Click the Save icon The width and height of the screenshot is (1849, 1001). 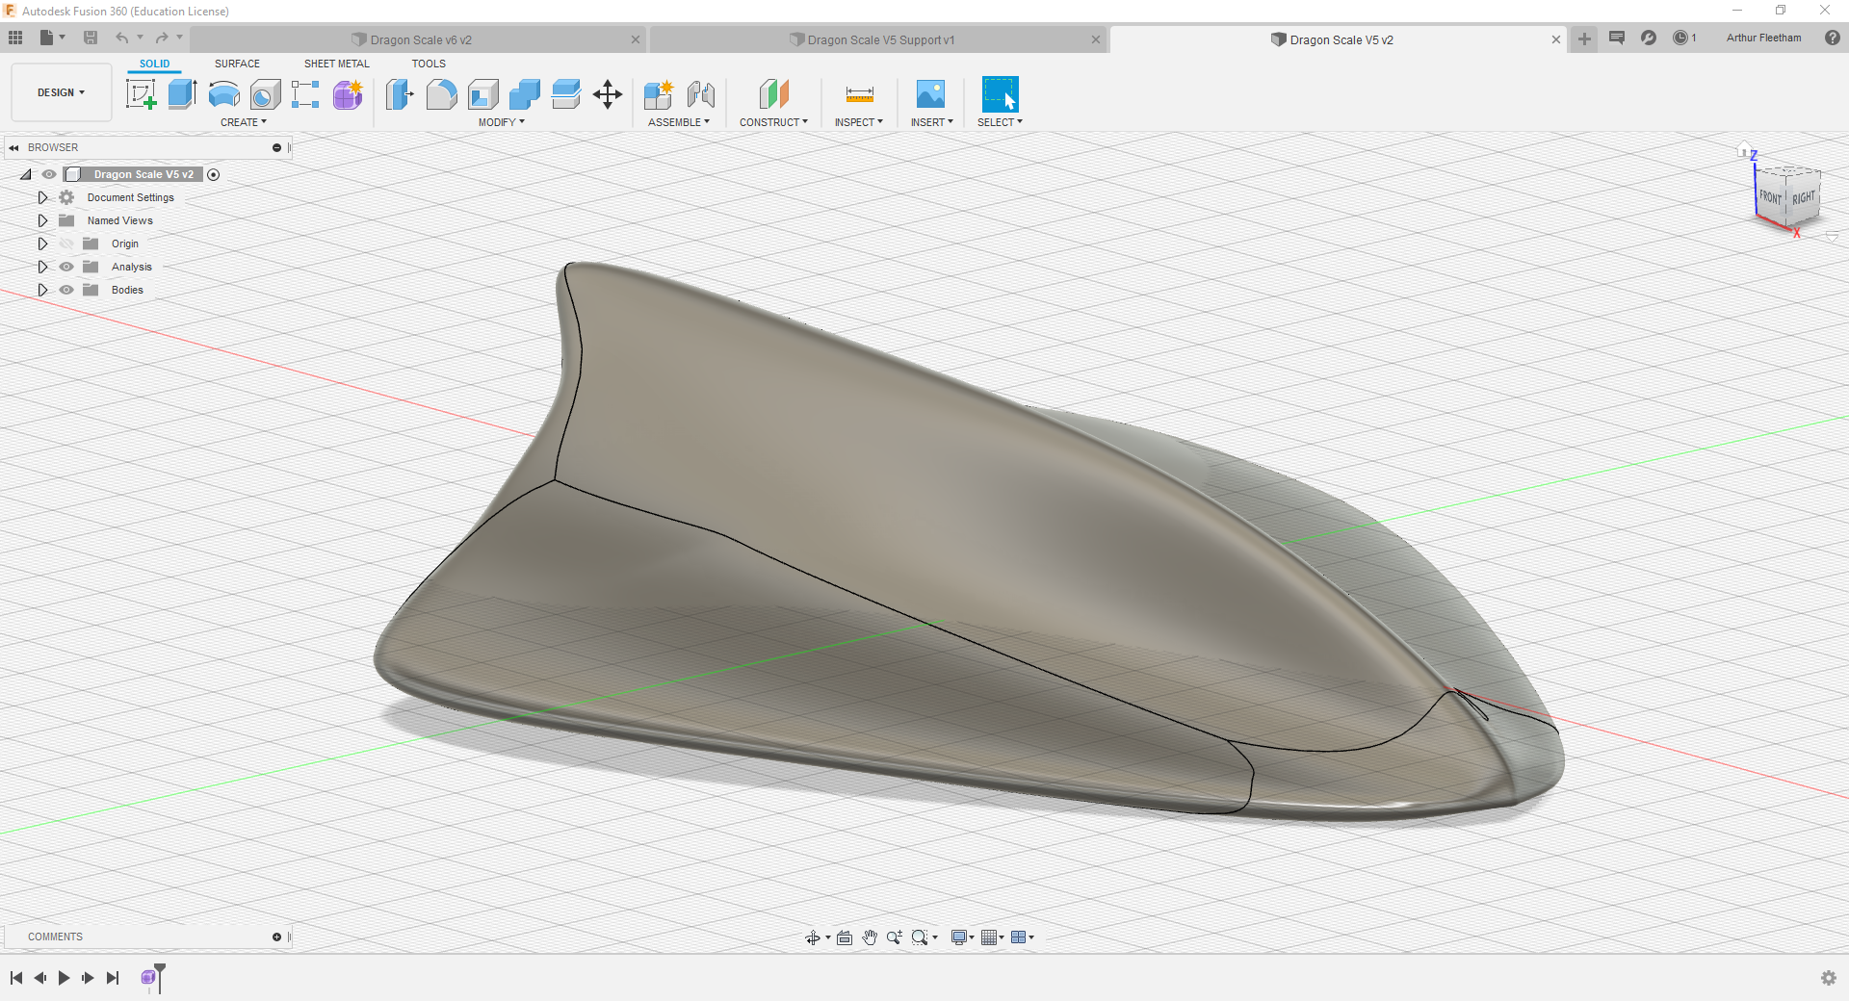pyautogui.click(x=91, y=38)
